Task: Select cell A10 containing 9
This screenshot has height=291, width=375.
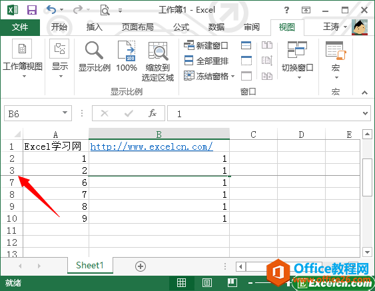Action: pyautogui.click(x=56, y=218)
